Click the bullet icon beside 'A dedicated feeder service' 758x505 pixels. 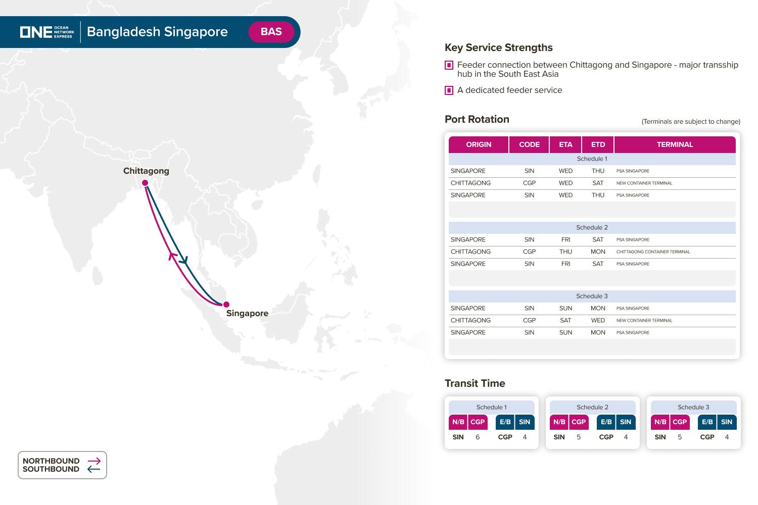click(449, 90)
